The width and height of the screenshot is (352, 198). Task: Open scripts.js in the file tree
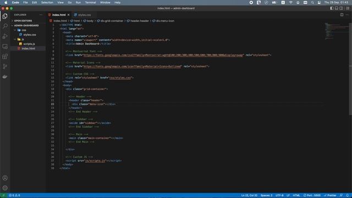(29, 44)
